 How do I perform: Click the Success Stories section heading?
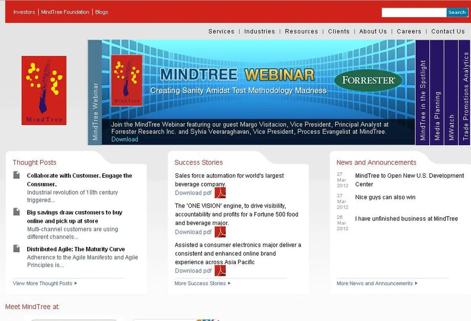tap(199, 162)
